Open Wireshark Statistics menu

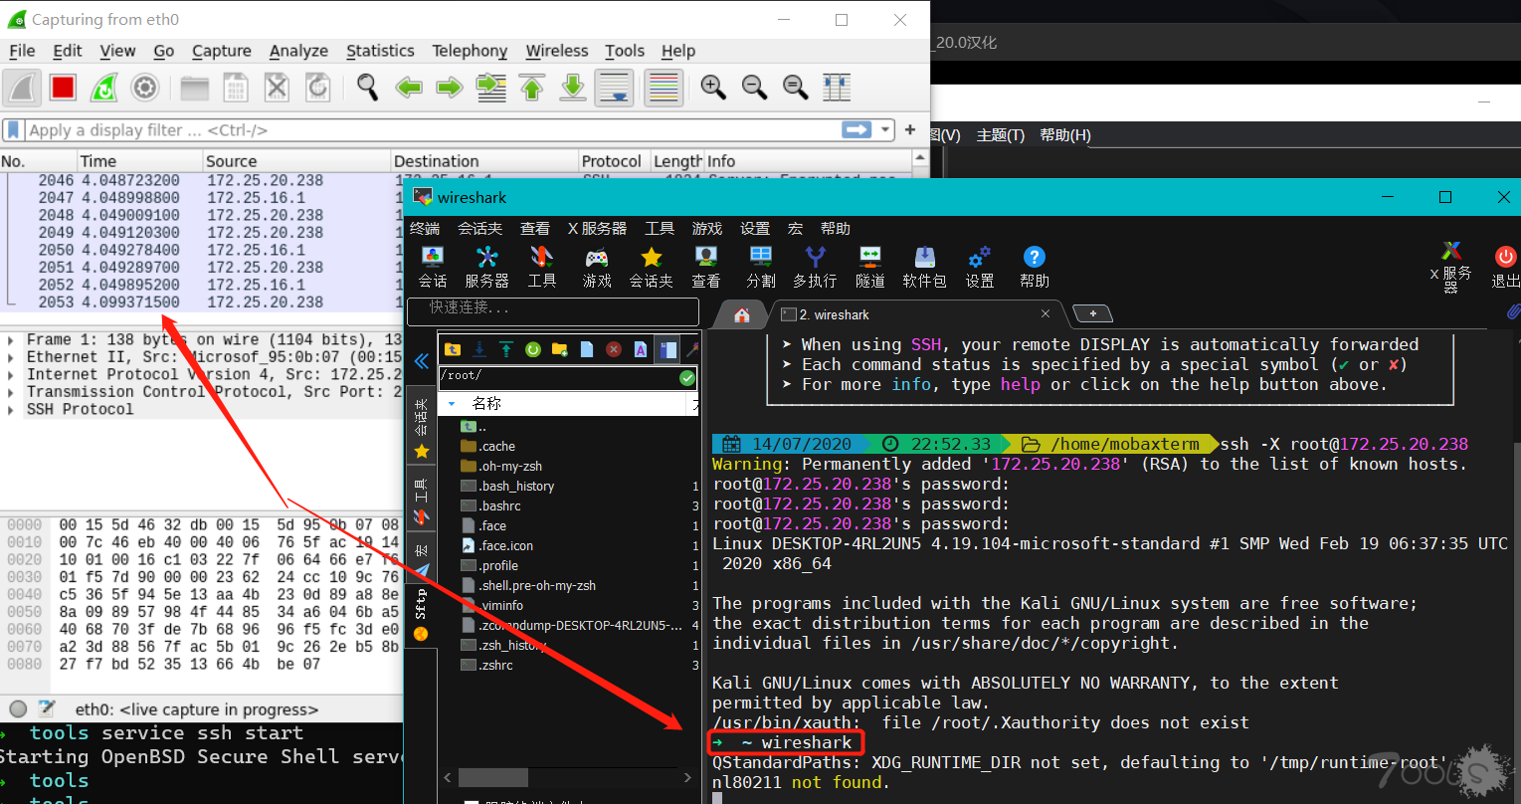click(380, 51)
